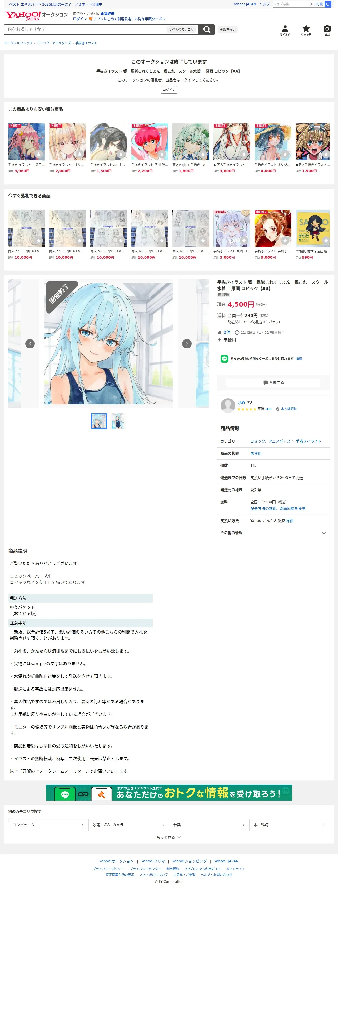Screen dimensions: 338x1016
Task: Click the camera sell icon
Action: coord(327,30)
